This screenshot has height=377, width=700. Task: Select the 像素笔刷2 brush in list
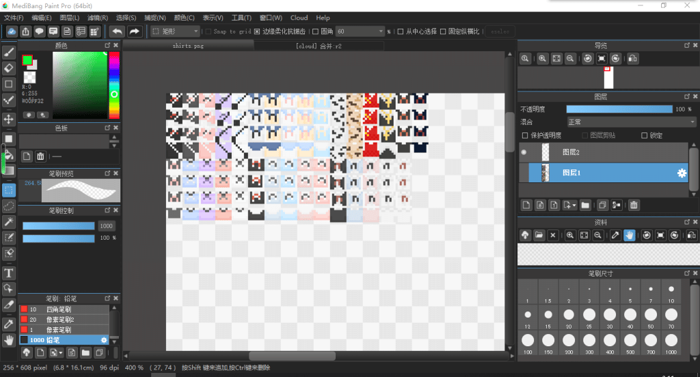point(62,320)
